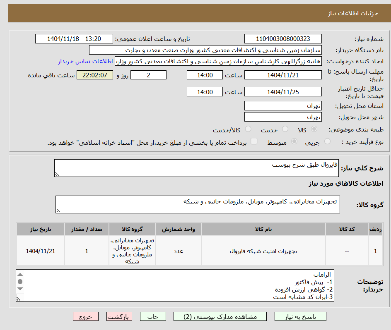Select the کالا/خدمت radio button
Screen dimensions: 391x330
(x=248, y=129)
